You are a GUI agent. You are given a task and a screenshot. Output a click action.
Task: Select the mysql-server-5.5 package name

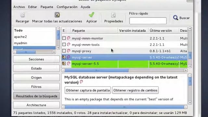[85, 64]
